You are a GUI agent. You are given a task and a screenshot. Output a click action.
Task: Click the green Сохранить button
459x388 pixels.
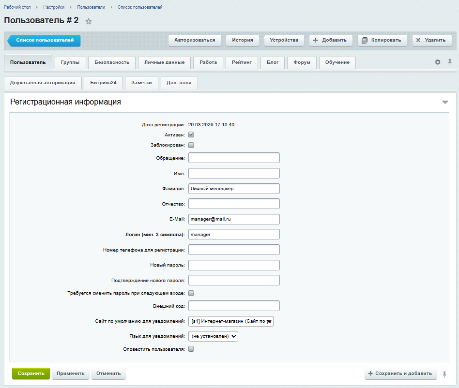coord(31,373)
